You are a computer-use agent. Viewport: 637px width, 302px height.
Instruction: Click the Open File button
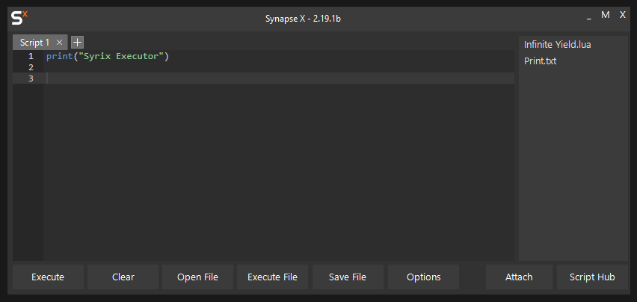[x=197, y=277]
